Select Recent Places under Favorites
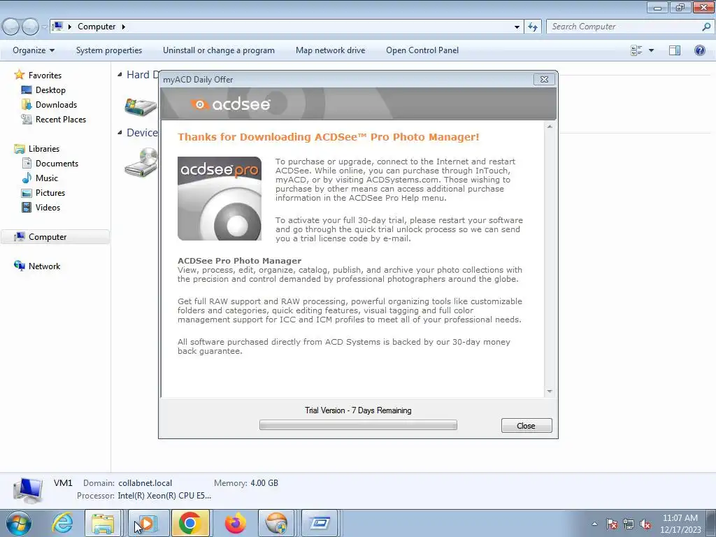 [x=61, y=119]
